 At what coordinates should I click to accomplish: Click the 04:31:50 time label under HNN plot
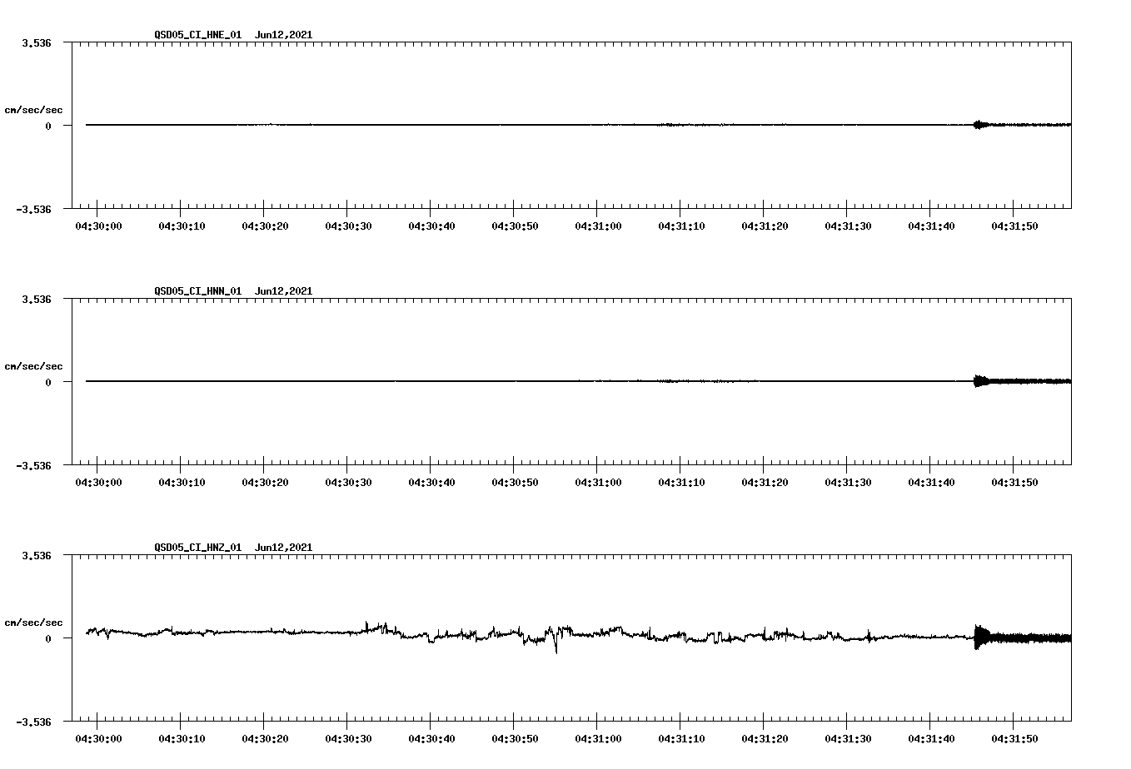click(1014, 483)
